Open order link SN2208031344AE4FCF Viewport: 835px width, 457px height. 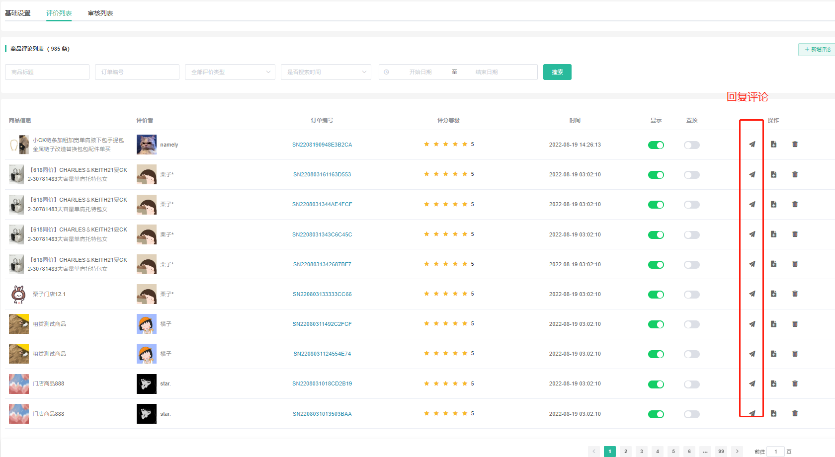pos(322,205)
